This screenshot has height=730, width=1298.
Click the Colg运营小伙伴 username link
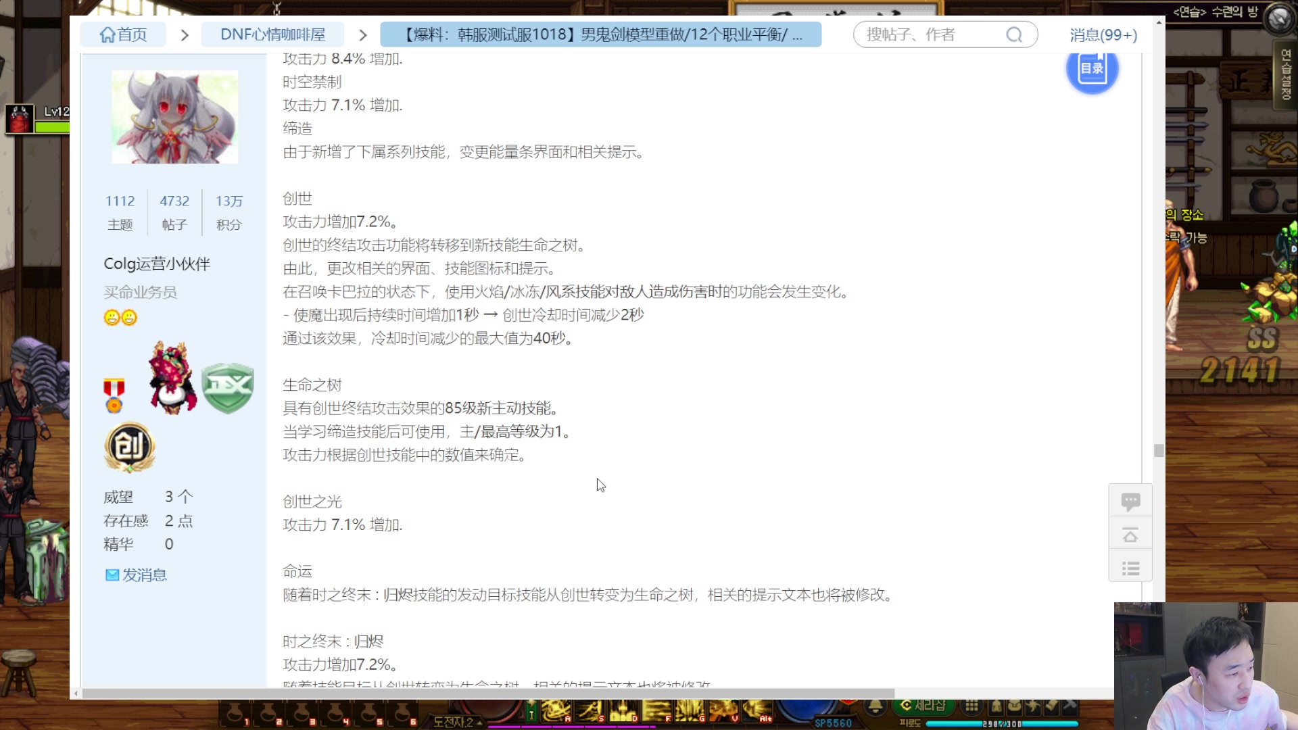click(157, 264)
